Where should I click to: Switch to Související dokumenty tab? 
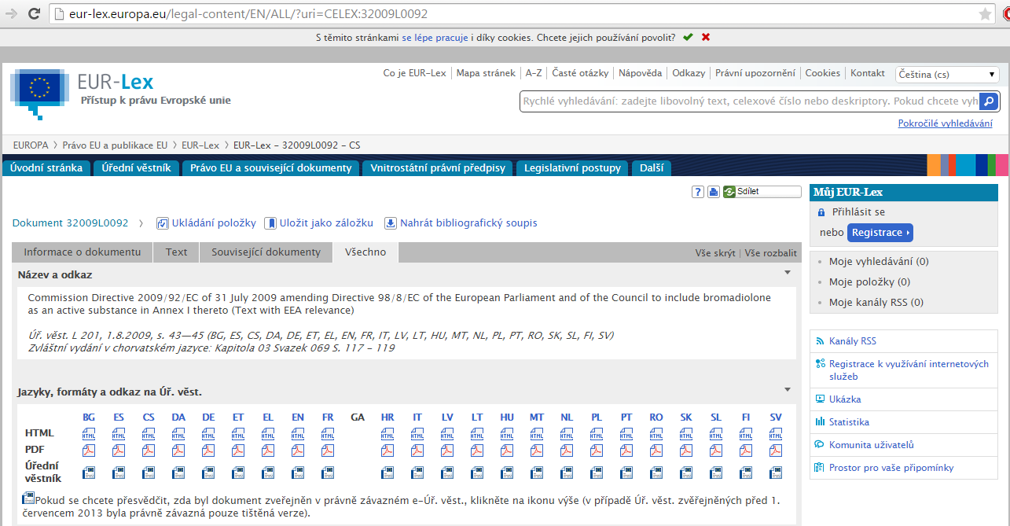(x=266, y=252)
